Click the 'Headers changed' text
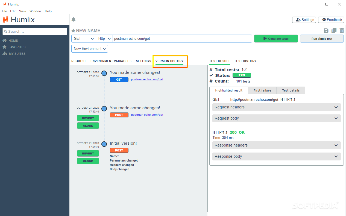The width and height of the screenshot is (346, 216). point(122,165)
